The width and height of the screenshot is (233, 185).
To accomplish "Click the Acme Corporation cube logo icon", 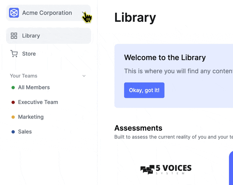I will click(x=14, y=13).
